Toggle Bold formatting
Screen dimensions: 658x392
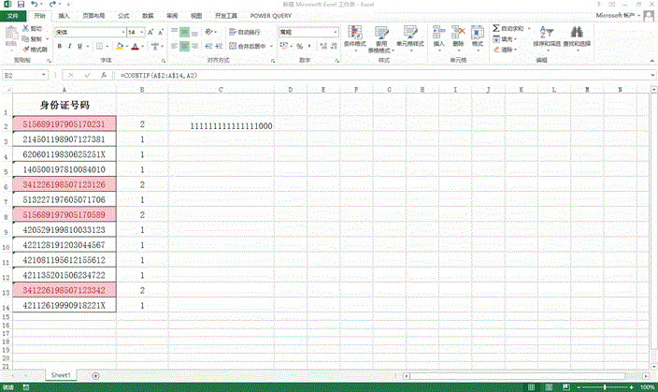[59, 46]
